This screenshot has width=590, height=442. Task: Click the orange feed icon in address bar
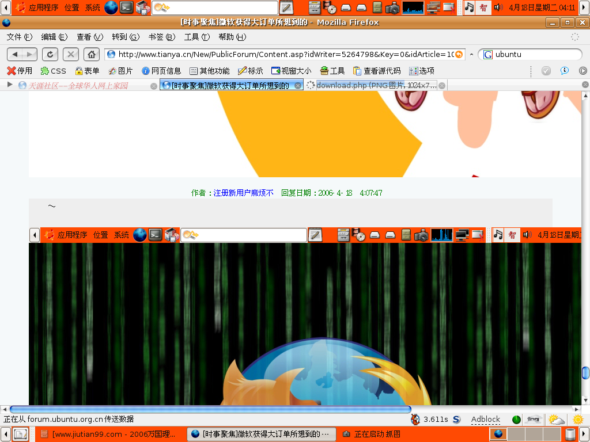(459, 55)
